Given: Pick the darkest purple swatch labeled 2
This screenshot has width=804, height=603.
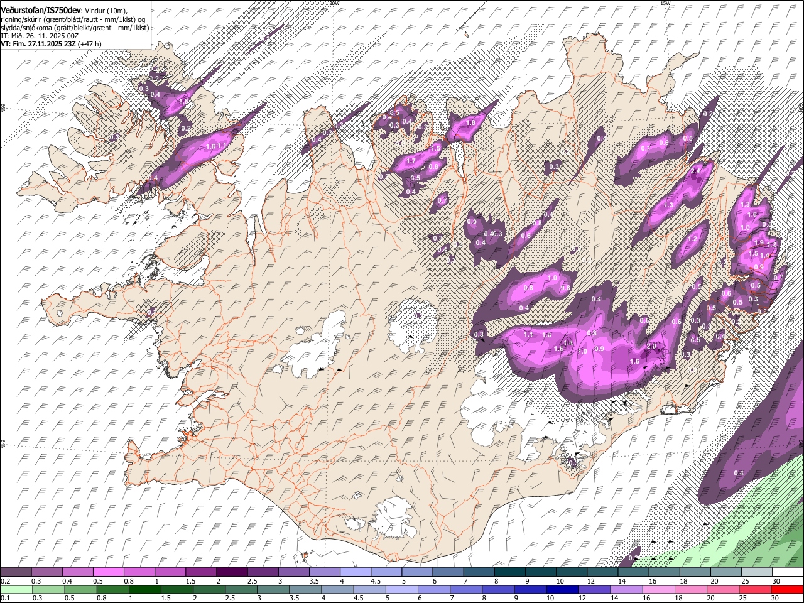Looking at the screenshot, I should pyautogui.click(x=232, y=572).
